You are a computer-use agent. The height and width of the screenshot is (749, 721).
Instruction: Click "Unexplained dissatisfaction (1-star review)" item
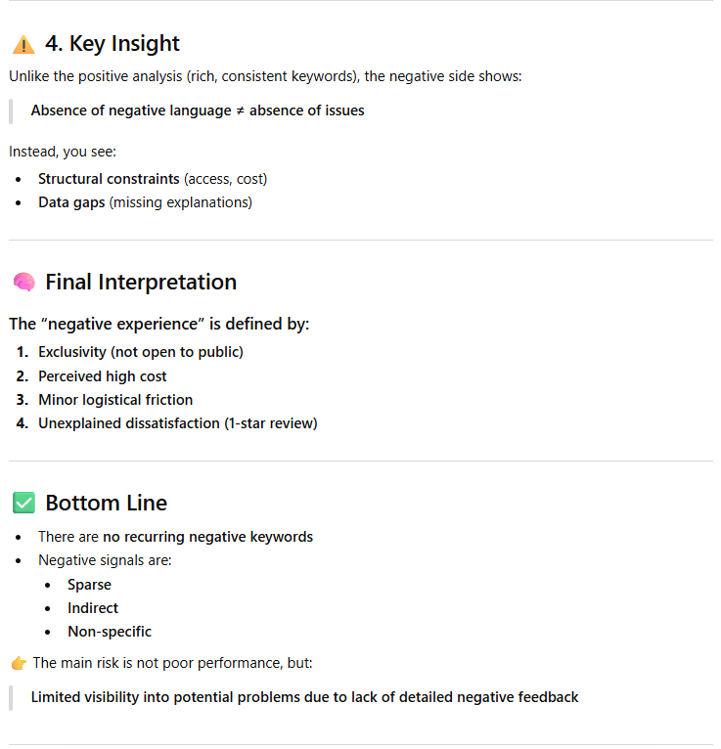(x=178, y=423)
